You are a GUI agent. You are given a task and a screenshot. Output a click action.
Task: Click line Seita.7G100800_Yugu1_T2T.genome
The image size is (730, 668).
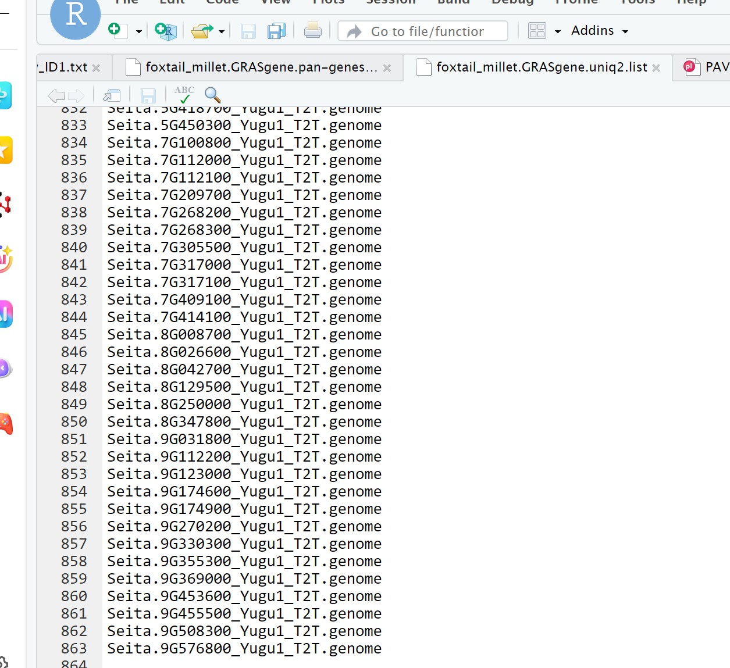click(244, 143)
